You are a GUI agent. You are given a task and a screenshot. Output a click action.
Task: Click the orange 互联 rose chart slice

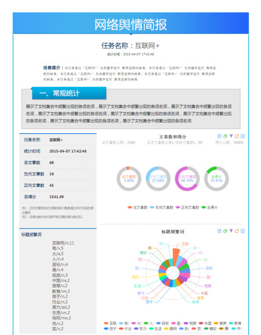click(176, 256)
